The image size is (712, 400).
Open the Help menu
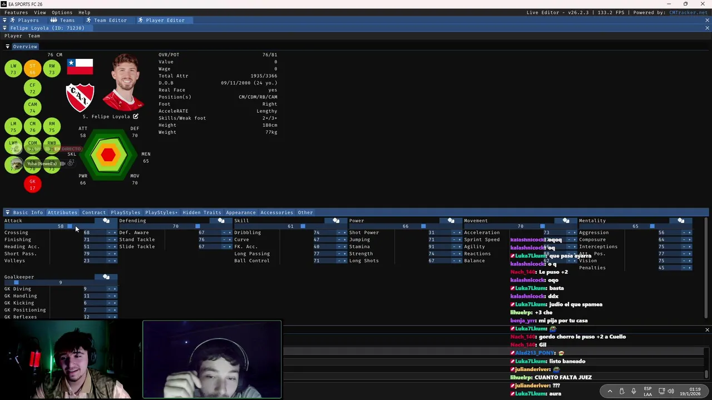(85, 12)
